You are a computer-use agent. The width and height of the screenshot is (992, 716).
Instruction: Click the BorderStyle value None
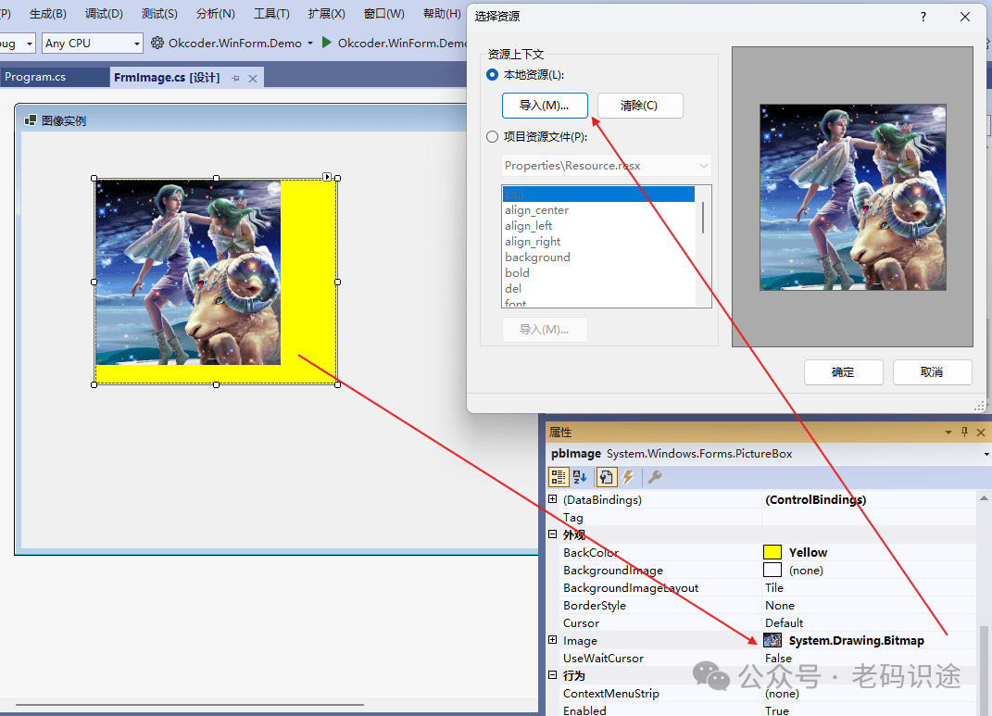tap(780, 605)
